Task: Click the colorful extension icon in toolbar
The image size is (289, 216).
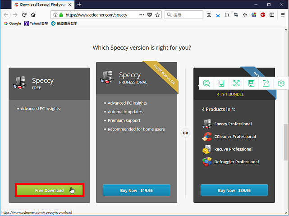Action: click(254, 15)
